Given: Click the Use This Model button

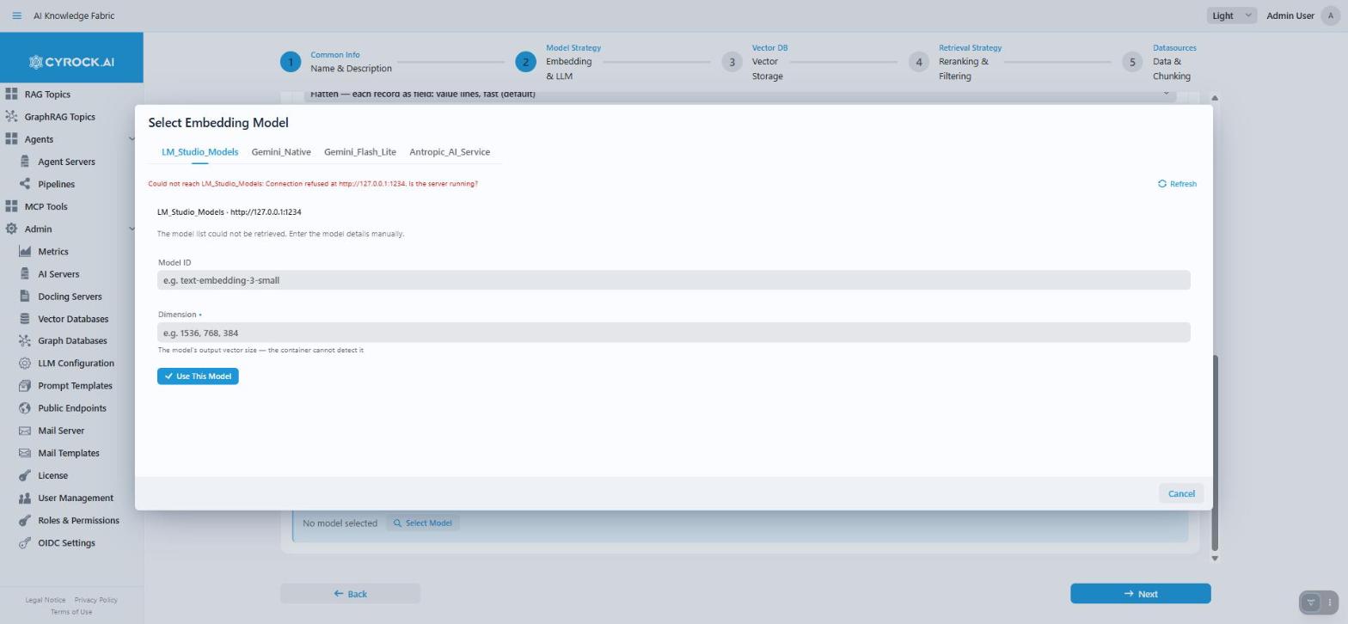Looking at the screenshot, I should pyautogui.click(x=198, y=376).
